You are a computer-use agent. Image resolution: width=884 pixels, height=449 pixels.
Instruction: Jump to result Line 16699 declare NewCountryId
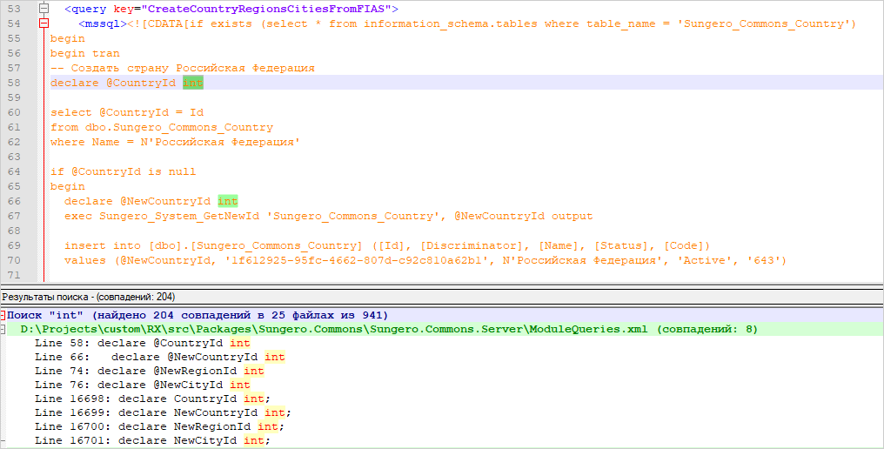163,412
